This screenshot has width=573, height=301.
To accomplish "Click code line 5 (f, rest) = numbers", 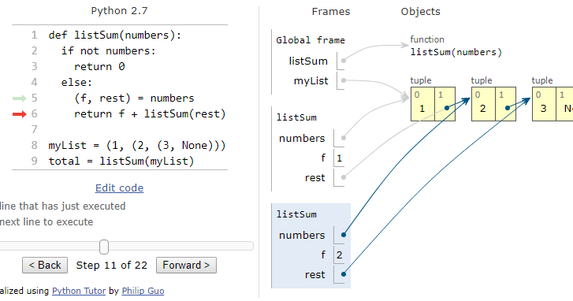I will click(134, 98).
